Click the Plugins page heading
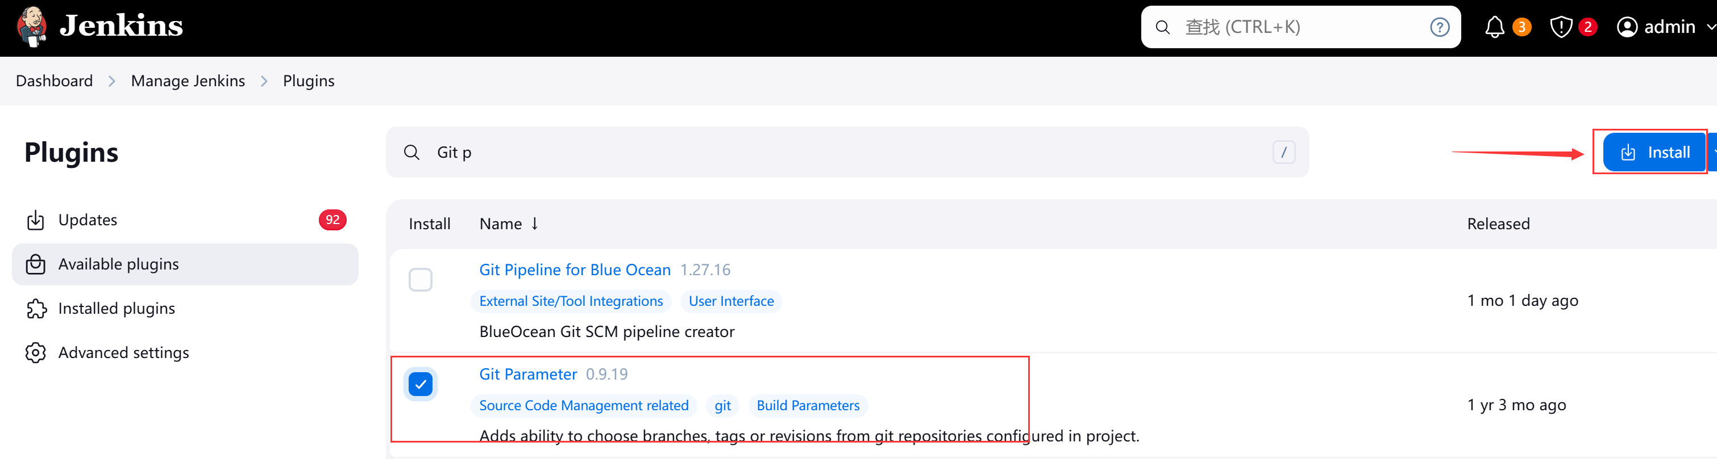The width and height of the screenshot is (1717, 459). (71, 152)
